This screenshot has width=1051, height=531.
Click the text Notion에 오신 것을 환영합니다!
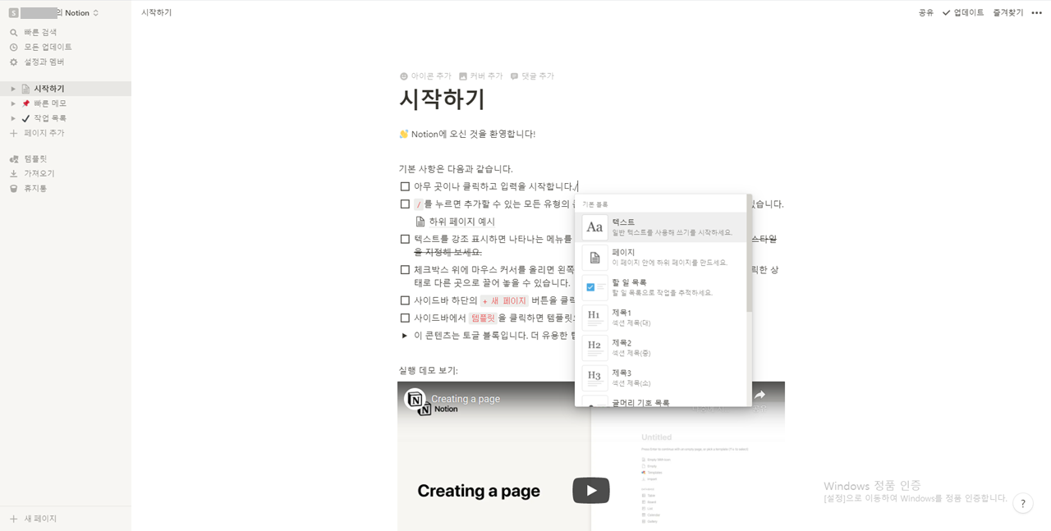473,134
